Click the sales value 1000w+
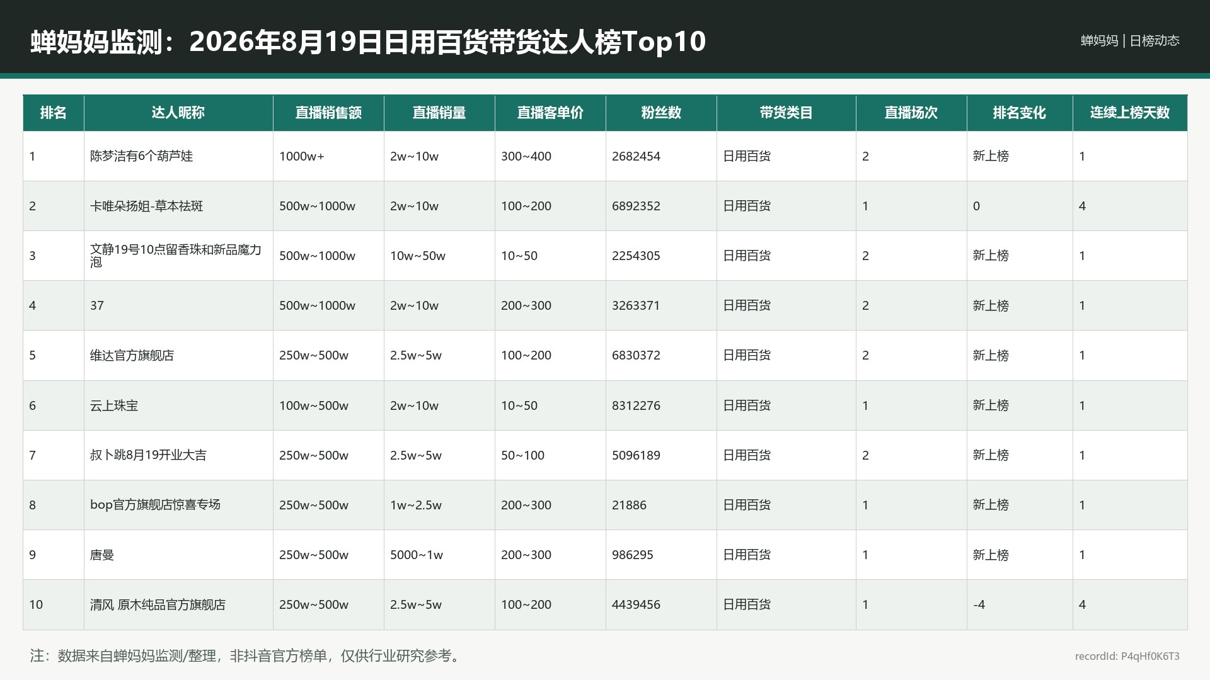This screenshot has height=680, width=1210. pyautogui.click(x=302, y=156)
